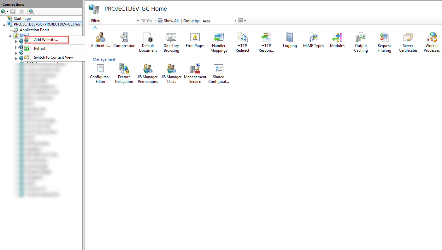This screenshot has width=442, height=250.
Task: Collapse the PROJECTDEV-GC server node
Action: (4, 25)
